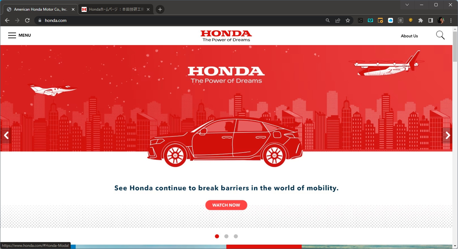Click the scrollbar up arrow
The width and height of the screenshot is (458, 249).
pyautogui.click(x=455, y=29)
